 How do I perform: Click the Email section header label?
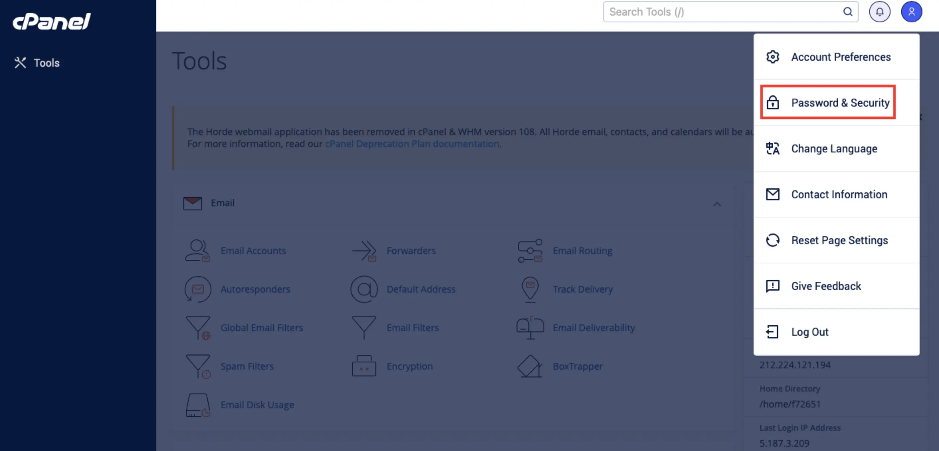pos(222,203)
